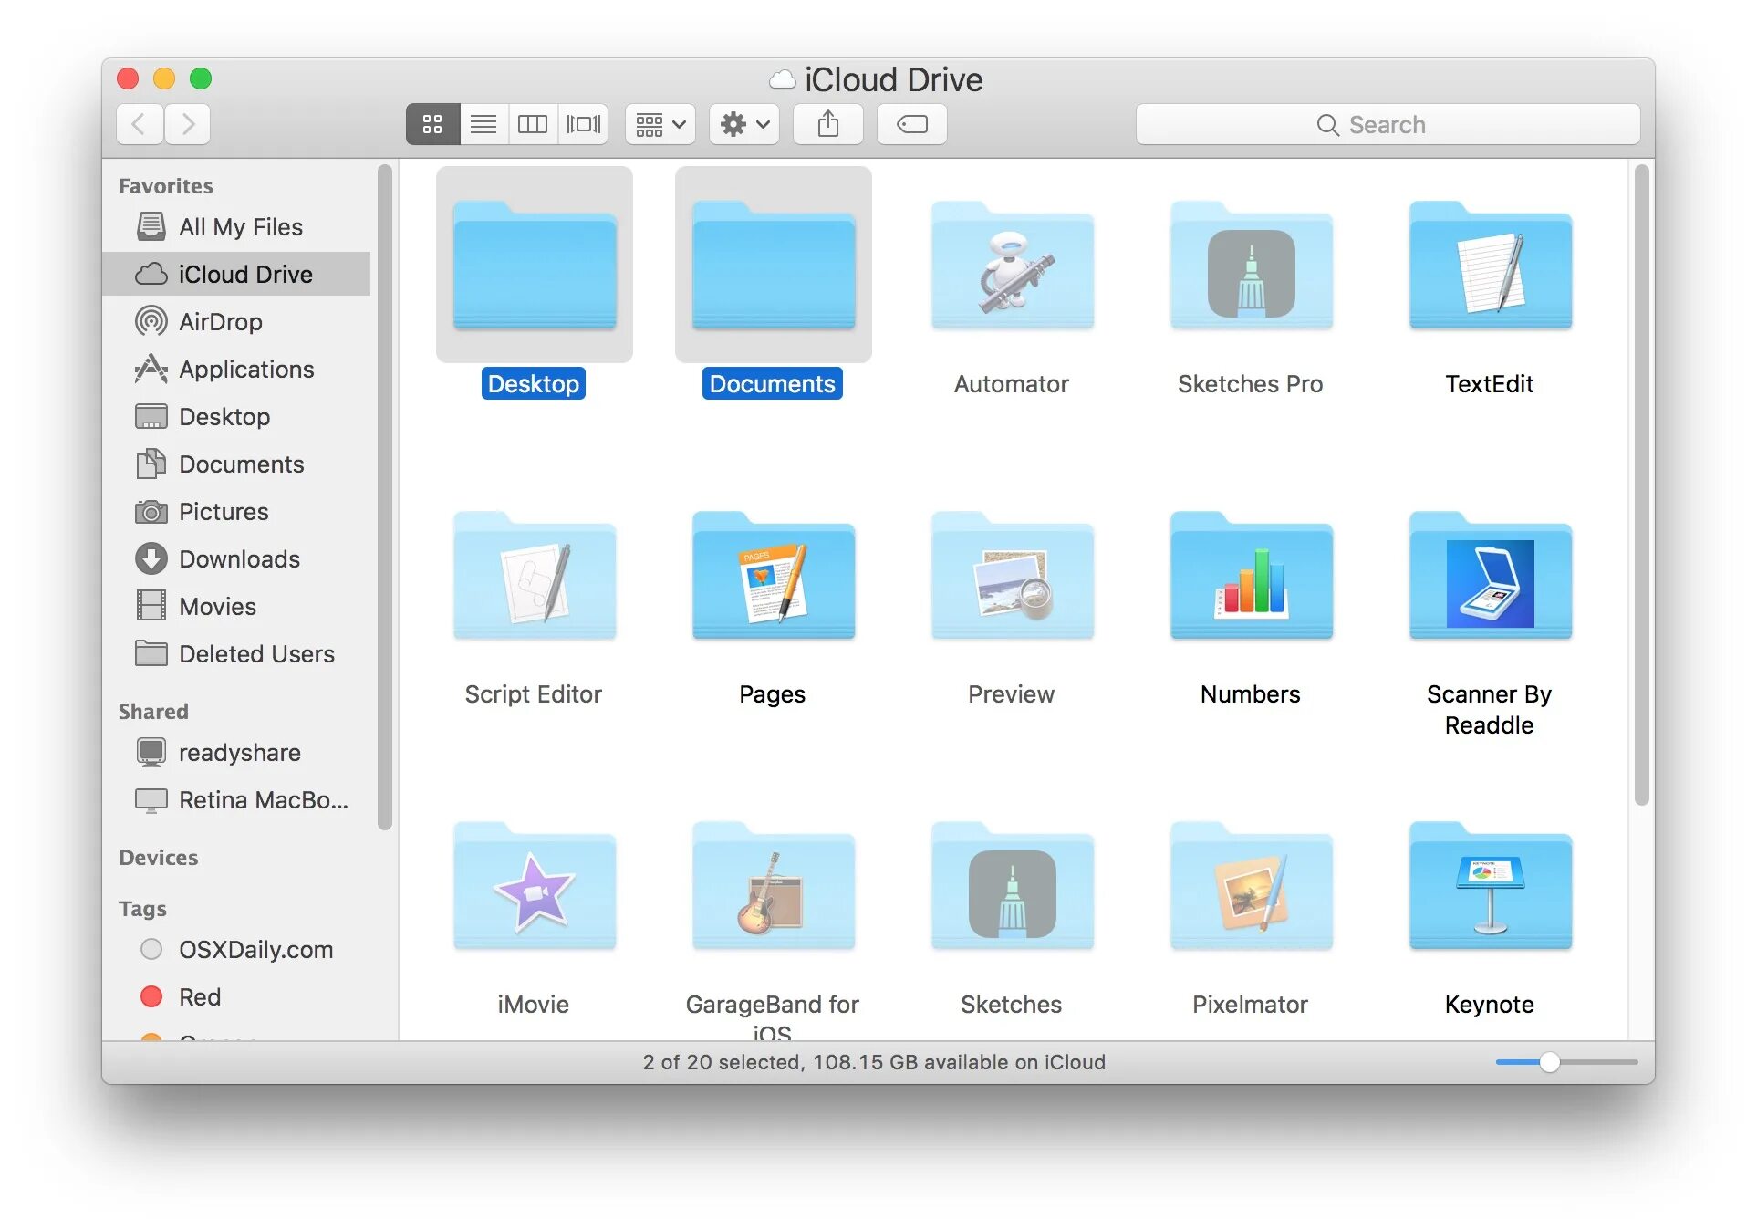Adjust the icon size slider

click(1549, 1062)
